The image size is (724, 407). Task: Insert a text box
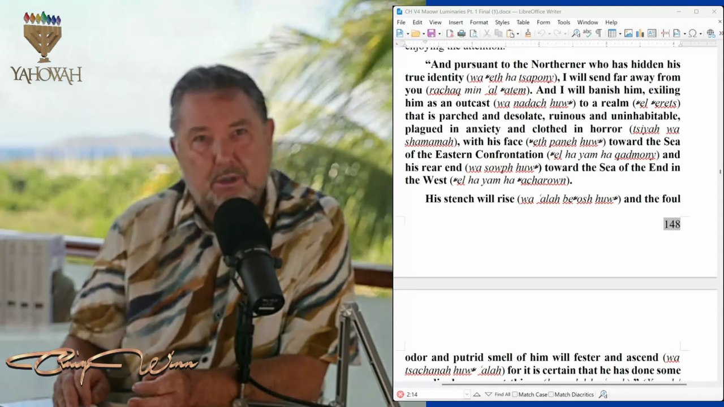pos(652,33)
